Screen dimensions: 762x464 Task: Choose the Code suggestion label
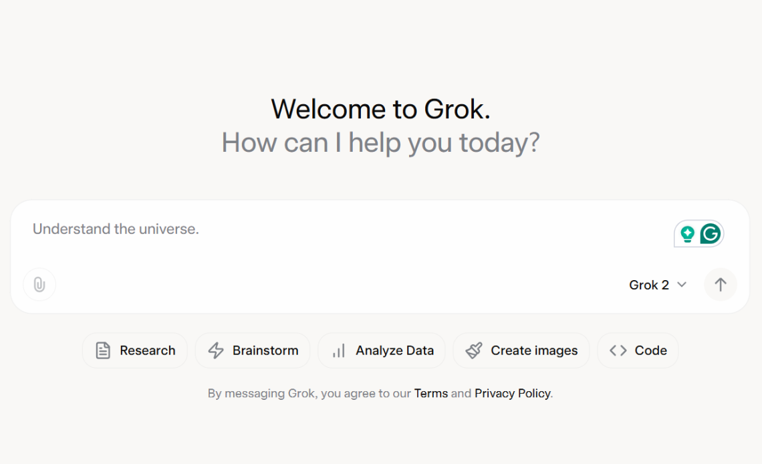650,350
